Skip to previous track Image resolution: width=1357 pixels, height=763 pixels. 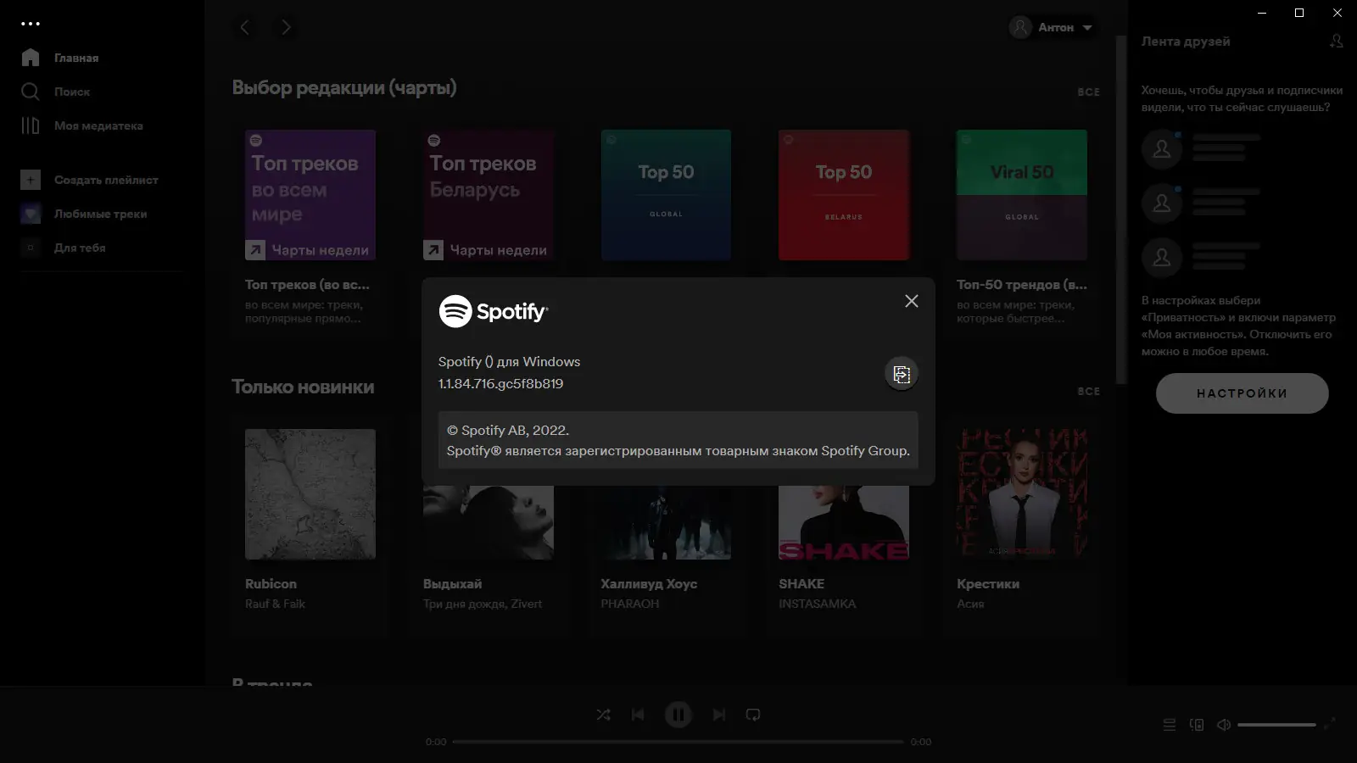pyautogui.click(x=638, y=715)
